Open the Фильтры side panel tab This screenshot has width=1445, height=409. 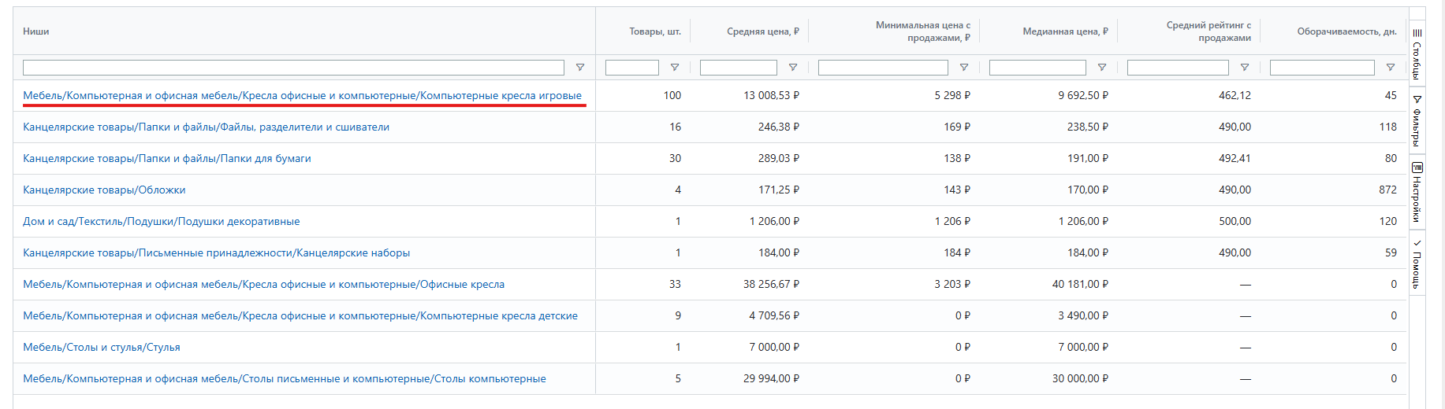click(1417, 120)
